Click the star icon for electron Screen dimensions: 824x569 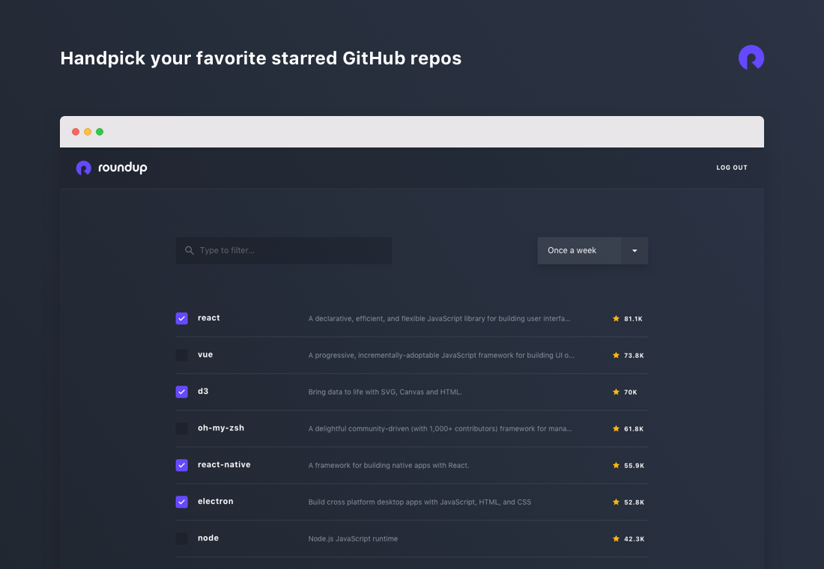[616, 502]
